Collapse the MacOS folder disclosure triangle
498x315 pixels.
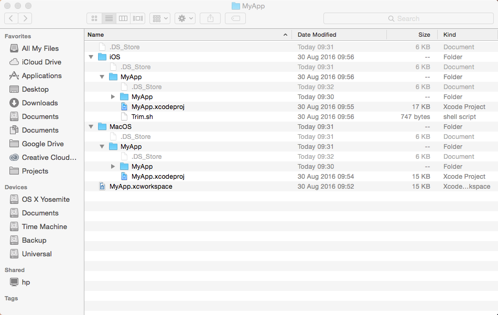(91, 127)
